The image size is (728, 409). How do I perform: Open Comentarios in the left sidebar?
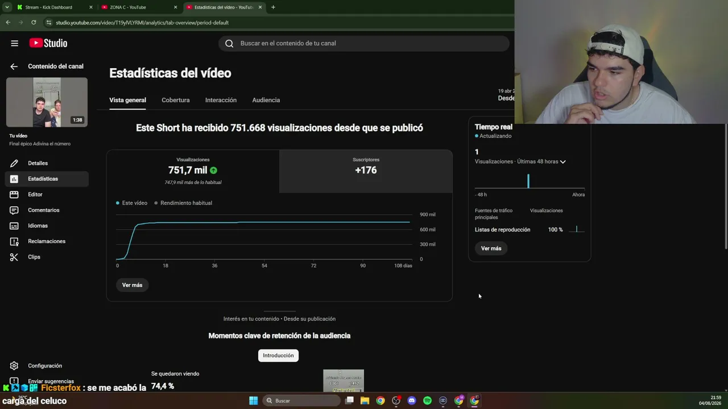click(47, 210)
